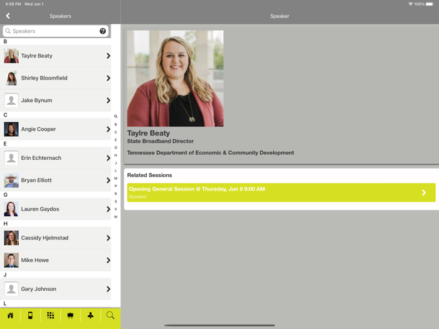Tap the phone icon in the bottom bar

point(30,316)
